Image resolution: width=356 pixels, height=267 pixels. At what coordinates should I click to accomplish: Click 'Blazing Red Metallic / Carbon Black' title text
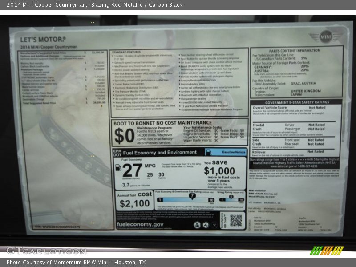(x=137, y=5)
